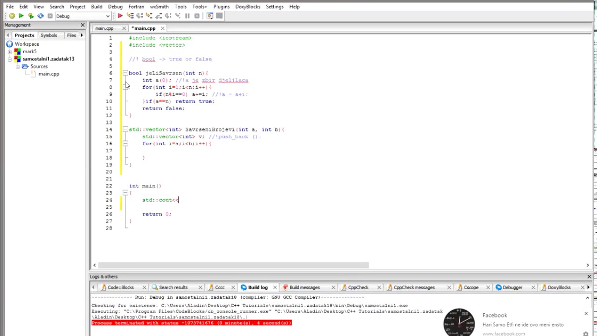Select the Projects tab
597x336 pixels.
point(24,35)
